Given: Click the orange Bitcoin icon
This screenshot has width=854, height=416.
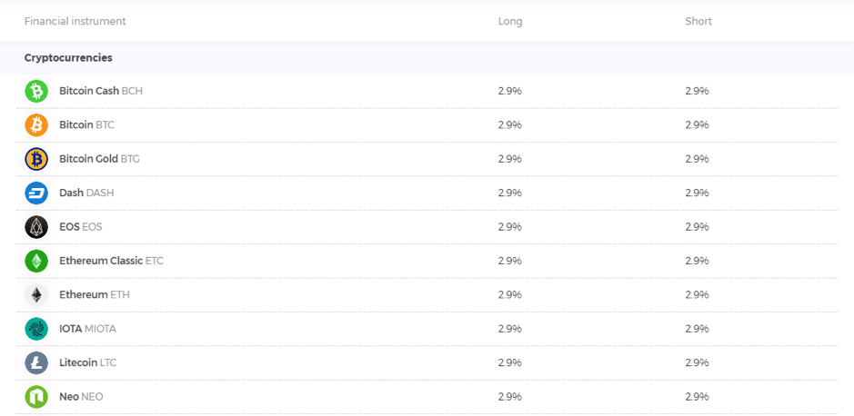Looking at the screenshot, I should click(x=36, y=125).
